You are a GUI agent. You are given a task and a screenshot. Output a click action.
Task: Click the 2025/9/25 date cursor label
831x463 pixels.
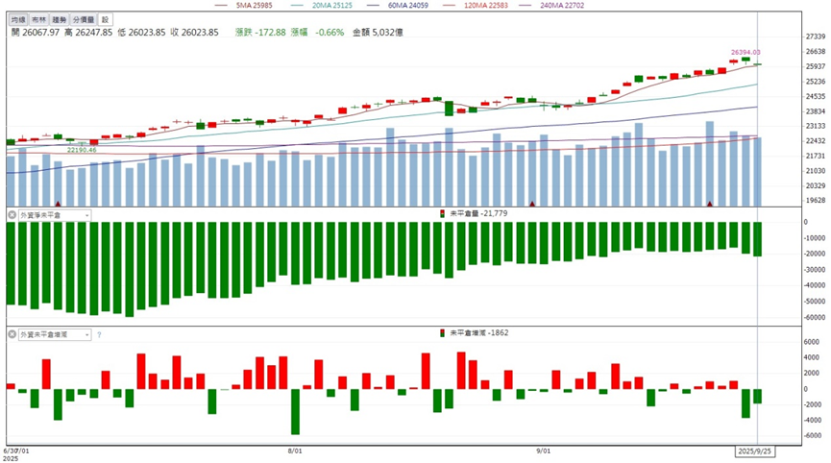coord(755,451)
